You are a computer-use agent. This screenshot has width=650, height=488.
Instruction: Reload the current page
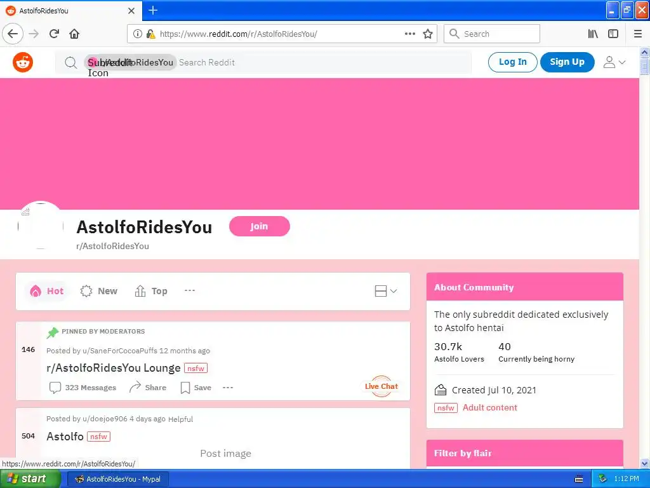[55, 34]
